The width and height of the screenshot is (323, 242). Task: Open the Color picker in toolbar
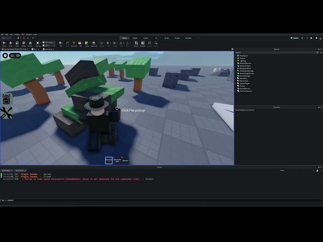pos(108,44)
